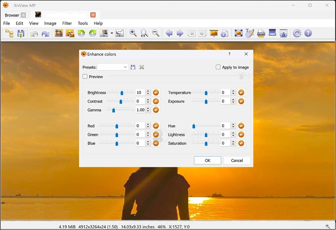Click the Save floppy disk toolbar icon
Screen dimensions: 336x230
(21, 33)
